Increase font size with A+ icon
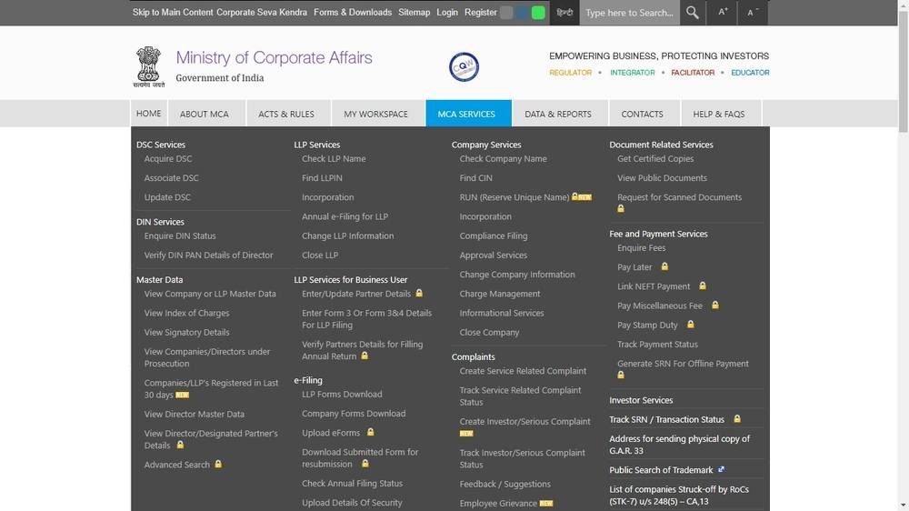The height and width of the screenshot is (511, 909). point(724,13)
